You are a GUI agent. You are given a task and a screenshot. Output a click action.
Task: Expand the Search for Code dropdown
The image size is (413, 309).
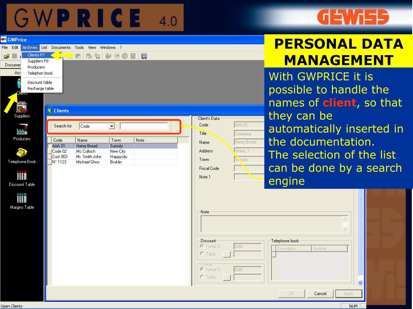(x=112, y=126)
